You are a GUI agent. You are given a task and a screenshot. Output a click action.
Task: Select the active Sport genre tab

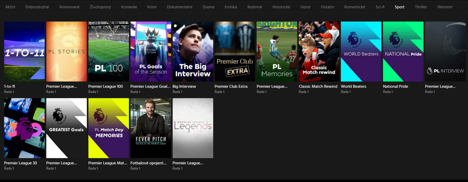point(400,7)
